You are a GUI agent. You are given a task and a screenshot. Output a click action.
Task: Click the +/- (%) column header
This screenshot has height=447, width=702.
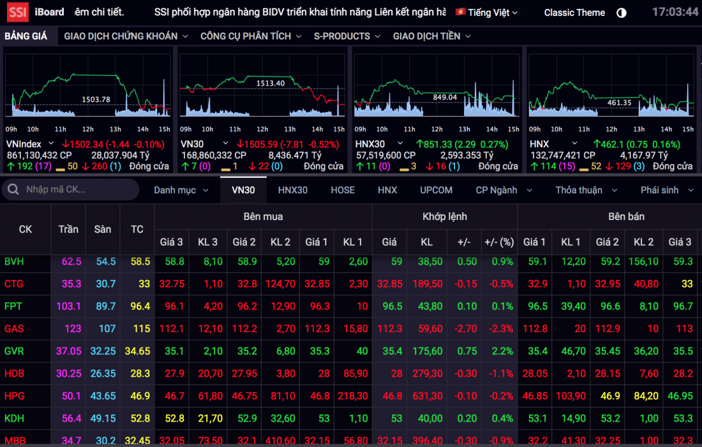498,242
